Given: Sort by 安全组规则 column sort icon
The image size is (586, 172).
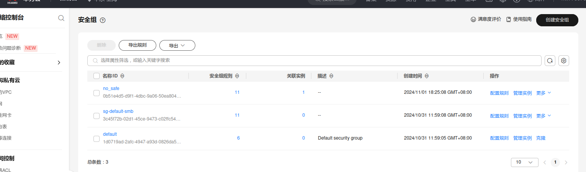Looking at the screenshot, I should point(237,76).
